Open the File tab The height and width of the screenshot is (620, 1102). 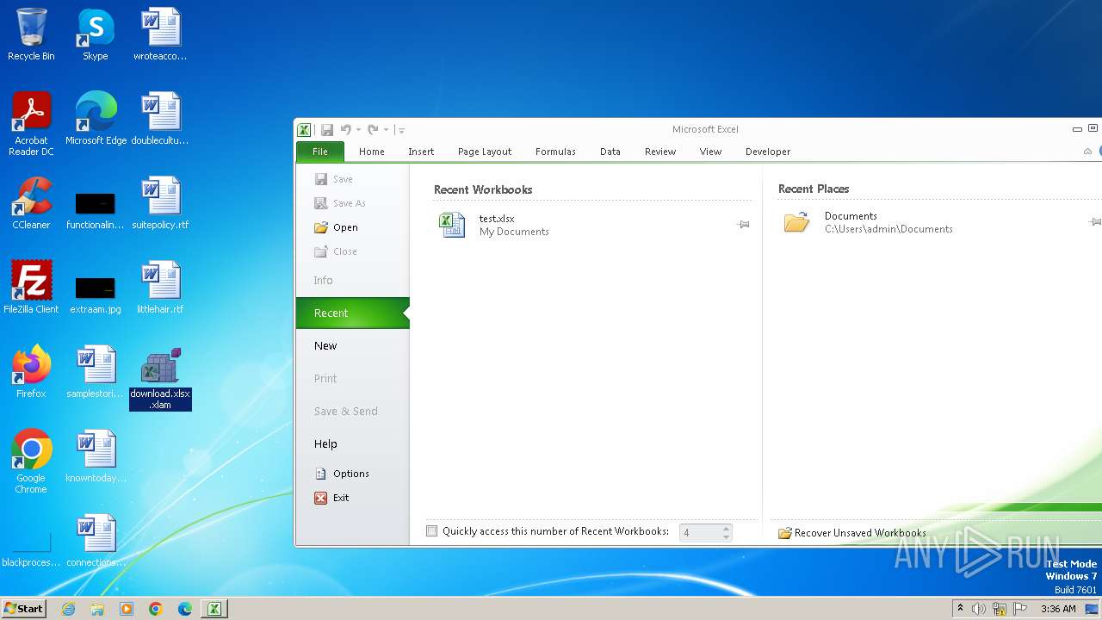pos(319,152)
